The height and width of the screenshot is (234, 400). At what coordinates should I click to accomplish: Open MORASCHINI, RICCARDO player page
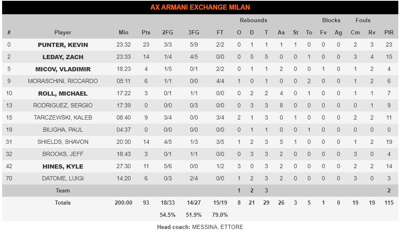coord(63,81)
